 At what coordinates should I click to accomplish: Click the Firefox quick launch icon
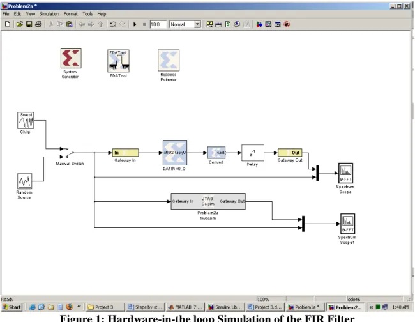pos(70,307)
